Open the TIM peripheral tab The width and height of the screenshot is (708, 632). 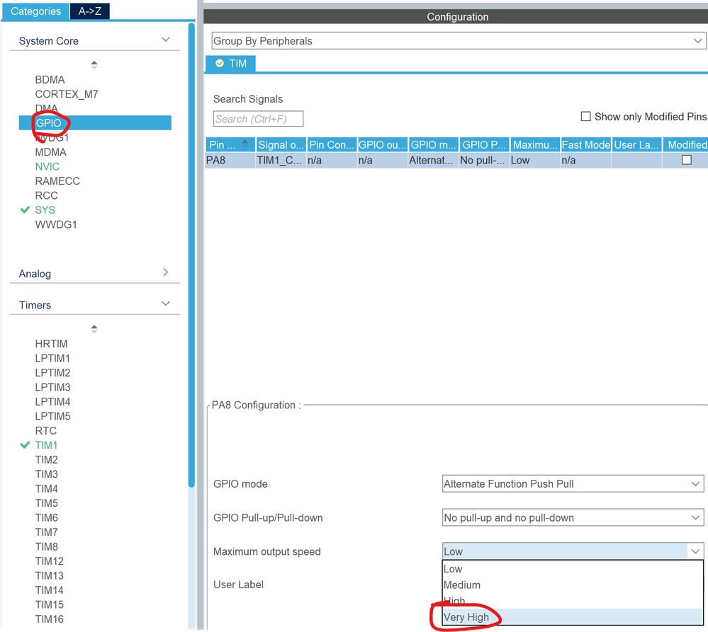231,64
